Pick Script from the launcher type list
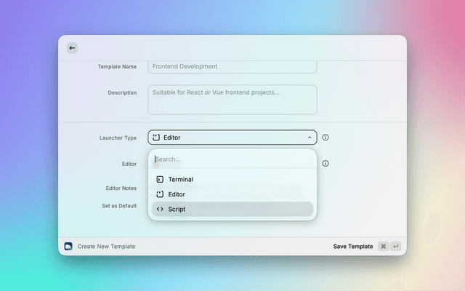This screenshot has width=465, height=291. pyautogui.click(x=177, y=210)
